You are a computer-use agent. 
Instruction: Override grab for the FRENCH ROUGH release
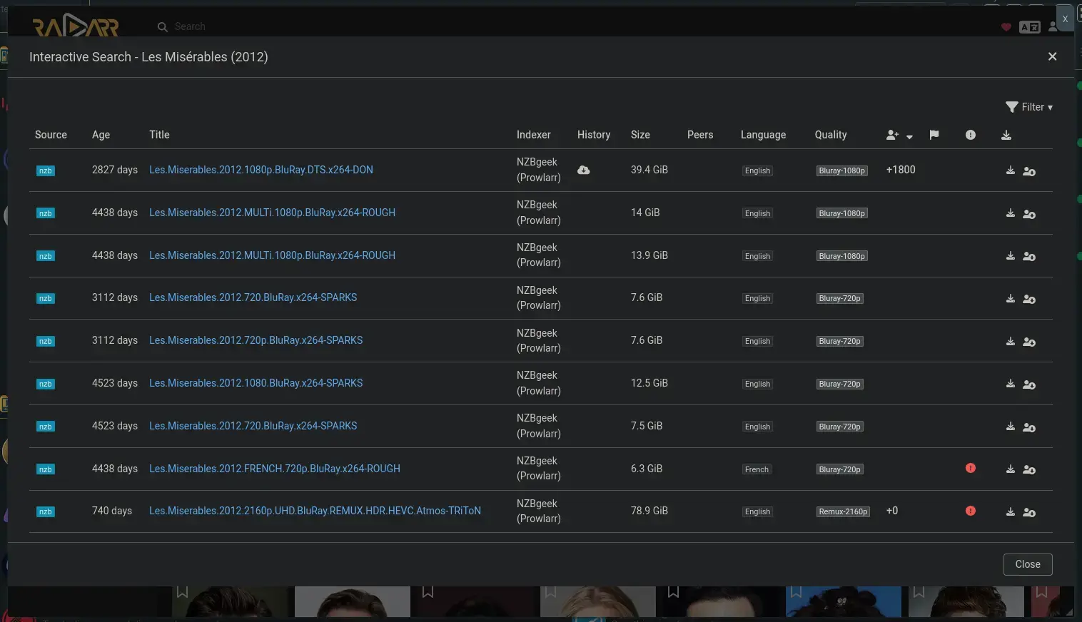click(x=1029, y=469)
